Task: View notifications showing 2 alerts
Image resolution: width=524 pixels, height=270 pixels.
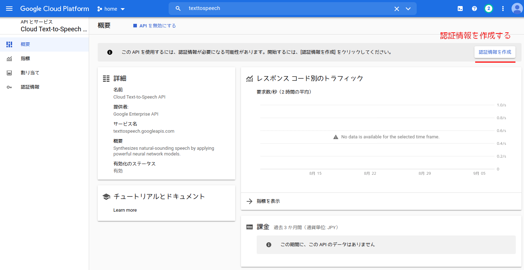Action: pos(488,9)
